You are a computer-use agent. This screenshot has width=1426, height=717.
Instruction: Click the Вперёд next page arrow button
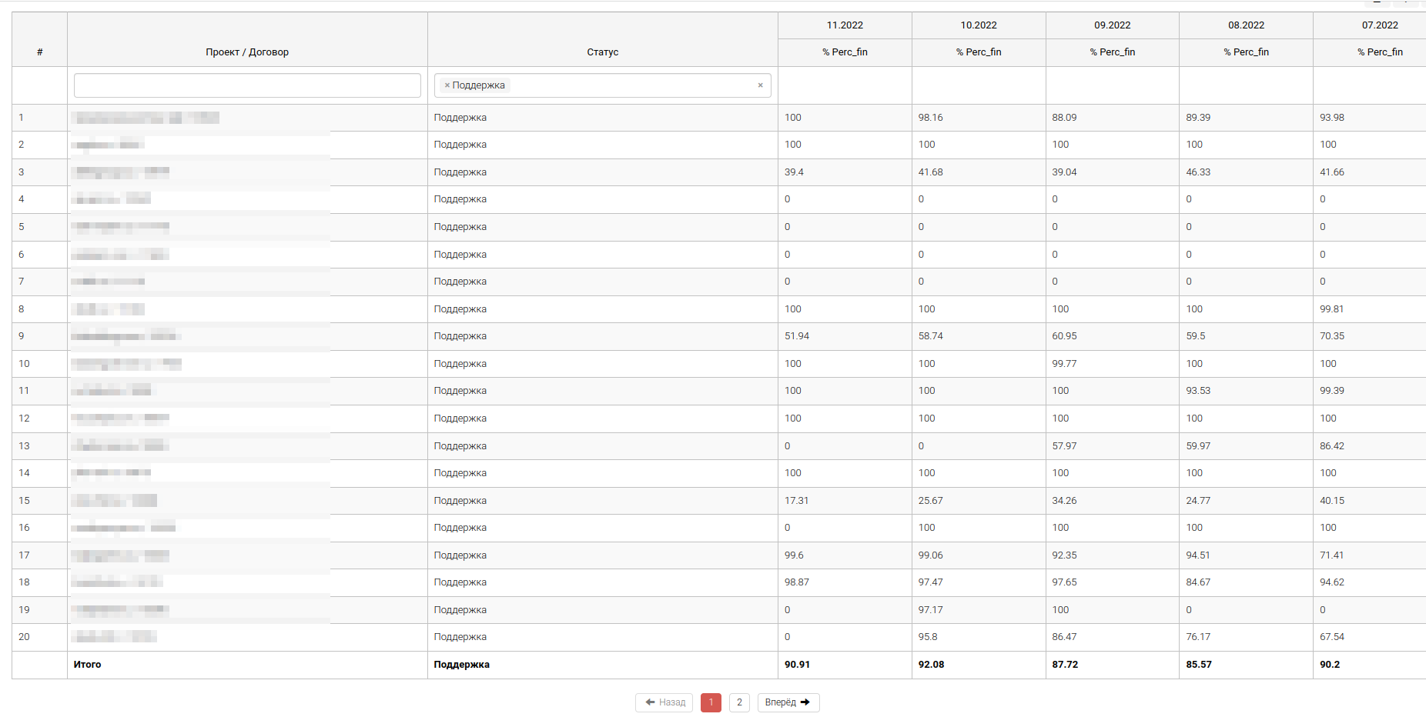pos(788,702)
